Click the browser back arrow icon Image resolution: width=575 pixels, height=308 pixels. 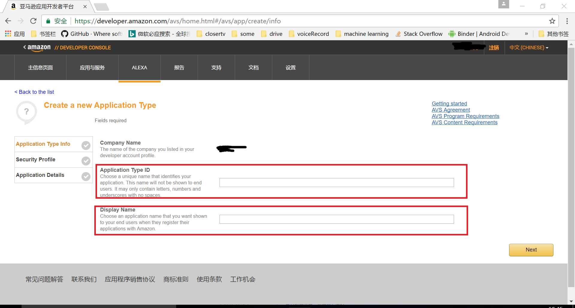(8, 21)
